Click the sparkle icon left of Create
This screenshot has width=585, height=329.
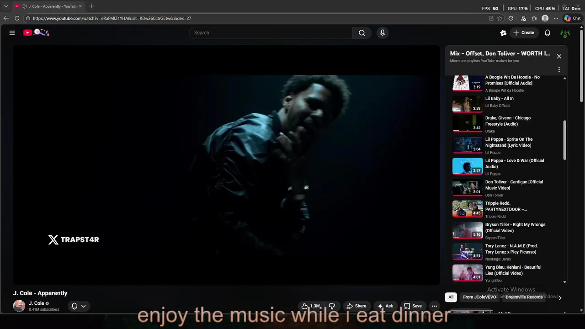click(x=503, y=33)
